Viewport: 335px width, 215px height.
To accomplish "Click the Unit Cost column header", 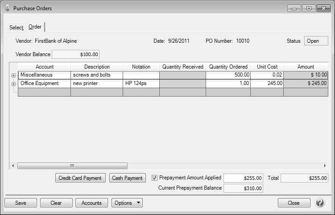I will point(267,67).
